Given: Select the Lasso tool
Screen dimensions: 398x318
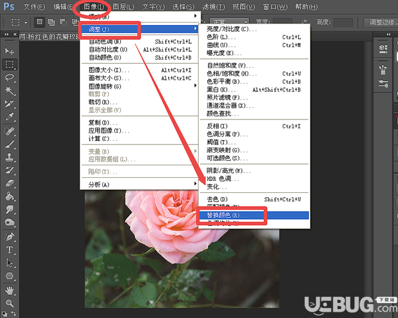Looking at the screenshot, I should (x=9, y=78).
